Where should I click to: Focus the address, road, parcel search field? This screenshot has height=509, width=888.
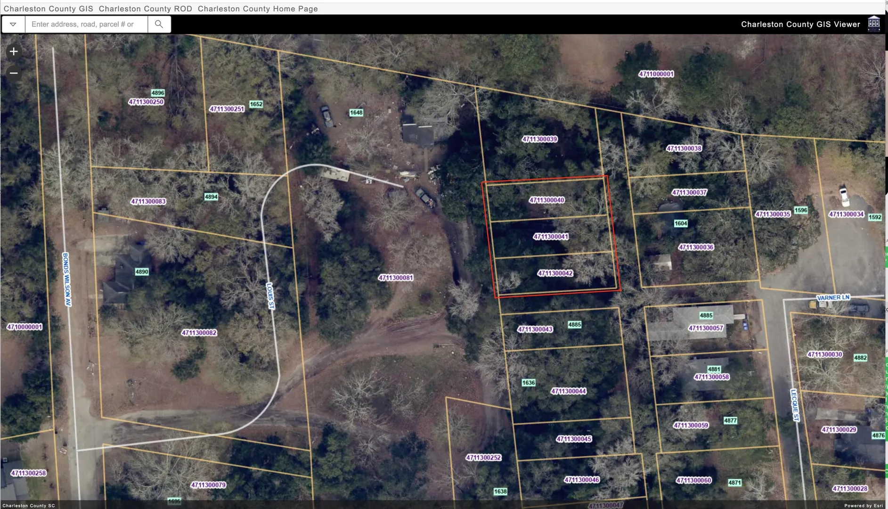tap(86, 24)
